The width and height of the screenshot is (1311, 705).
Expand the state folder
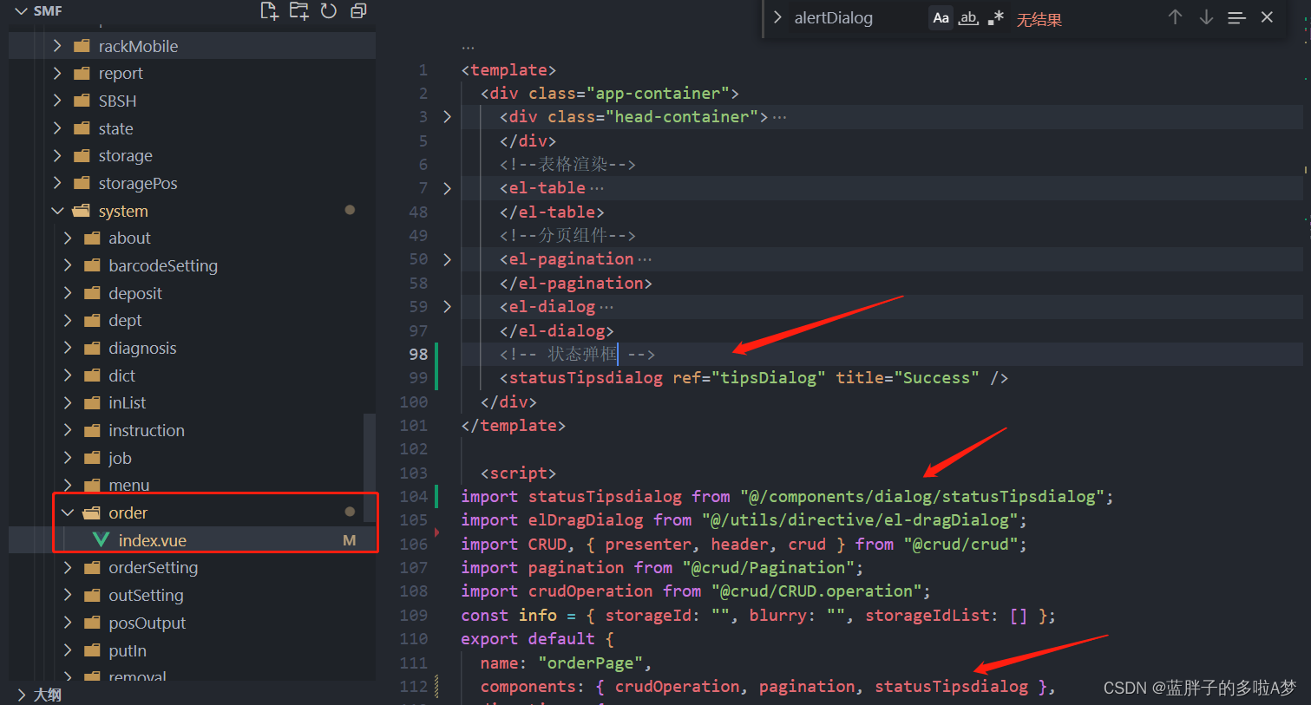[57, 128]
